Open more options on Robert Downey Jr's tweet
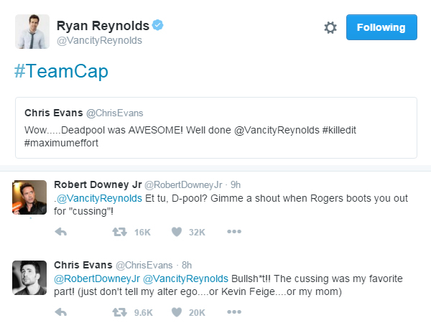This screenshot has height=323, width=431. (x=234, y=232)
